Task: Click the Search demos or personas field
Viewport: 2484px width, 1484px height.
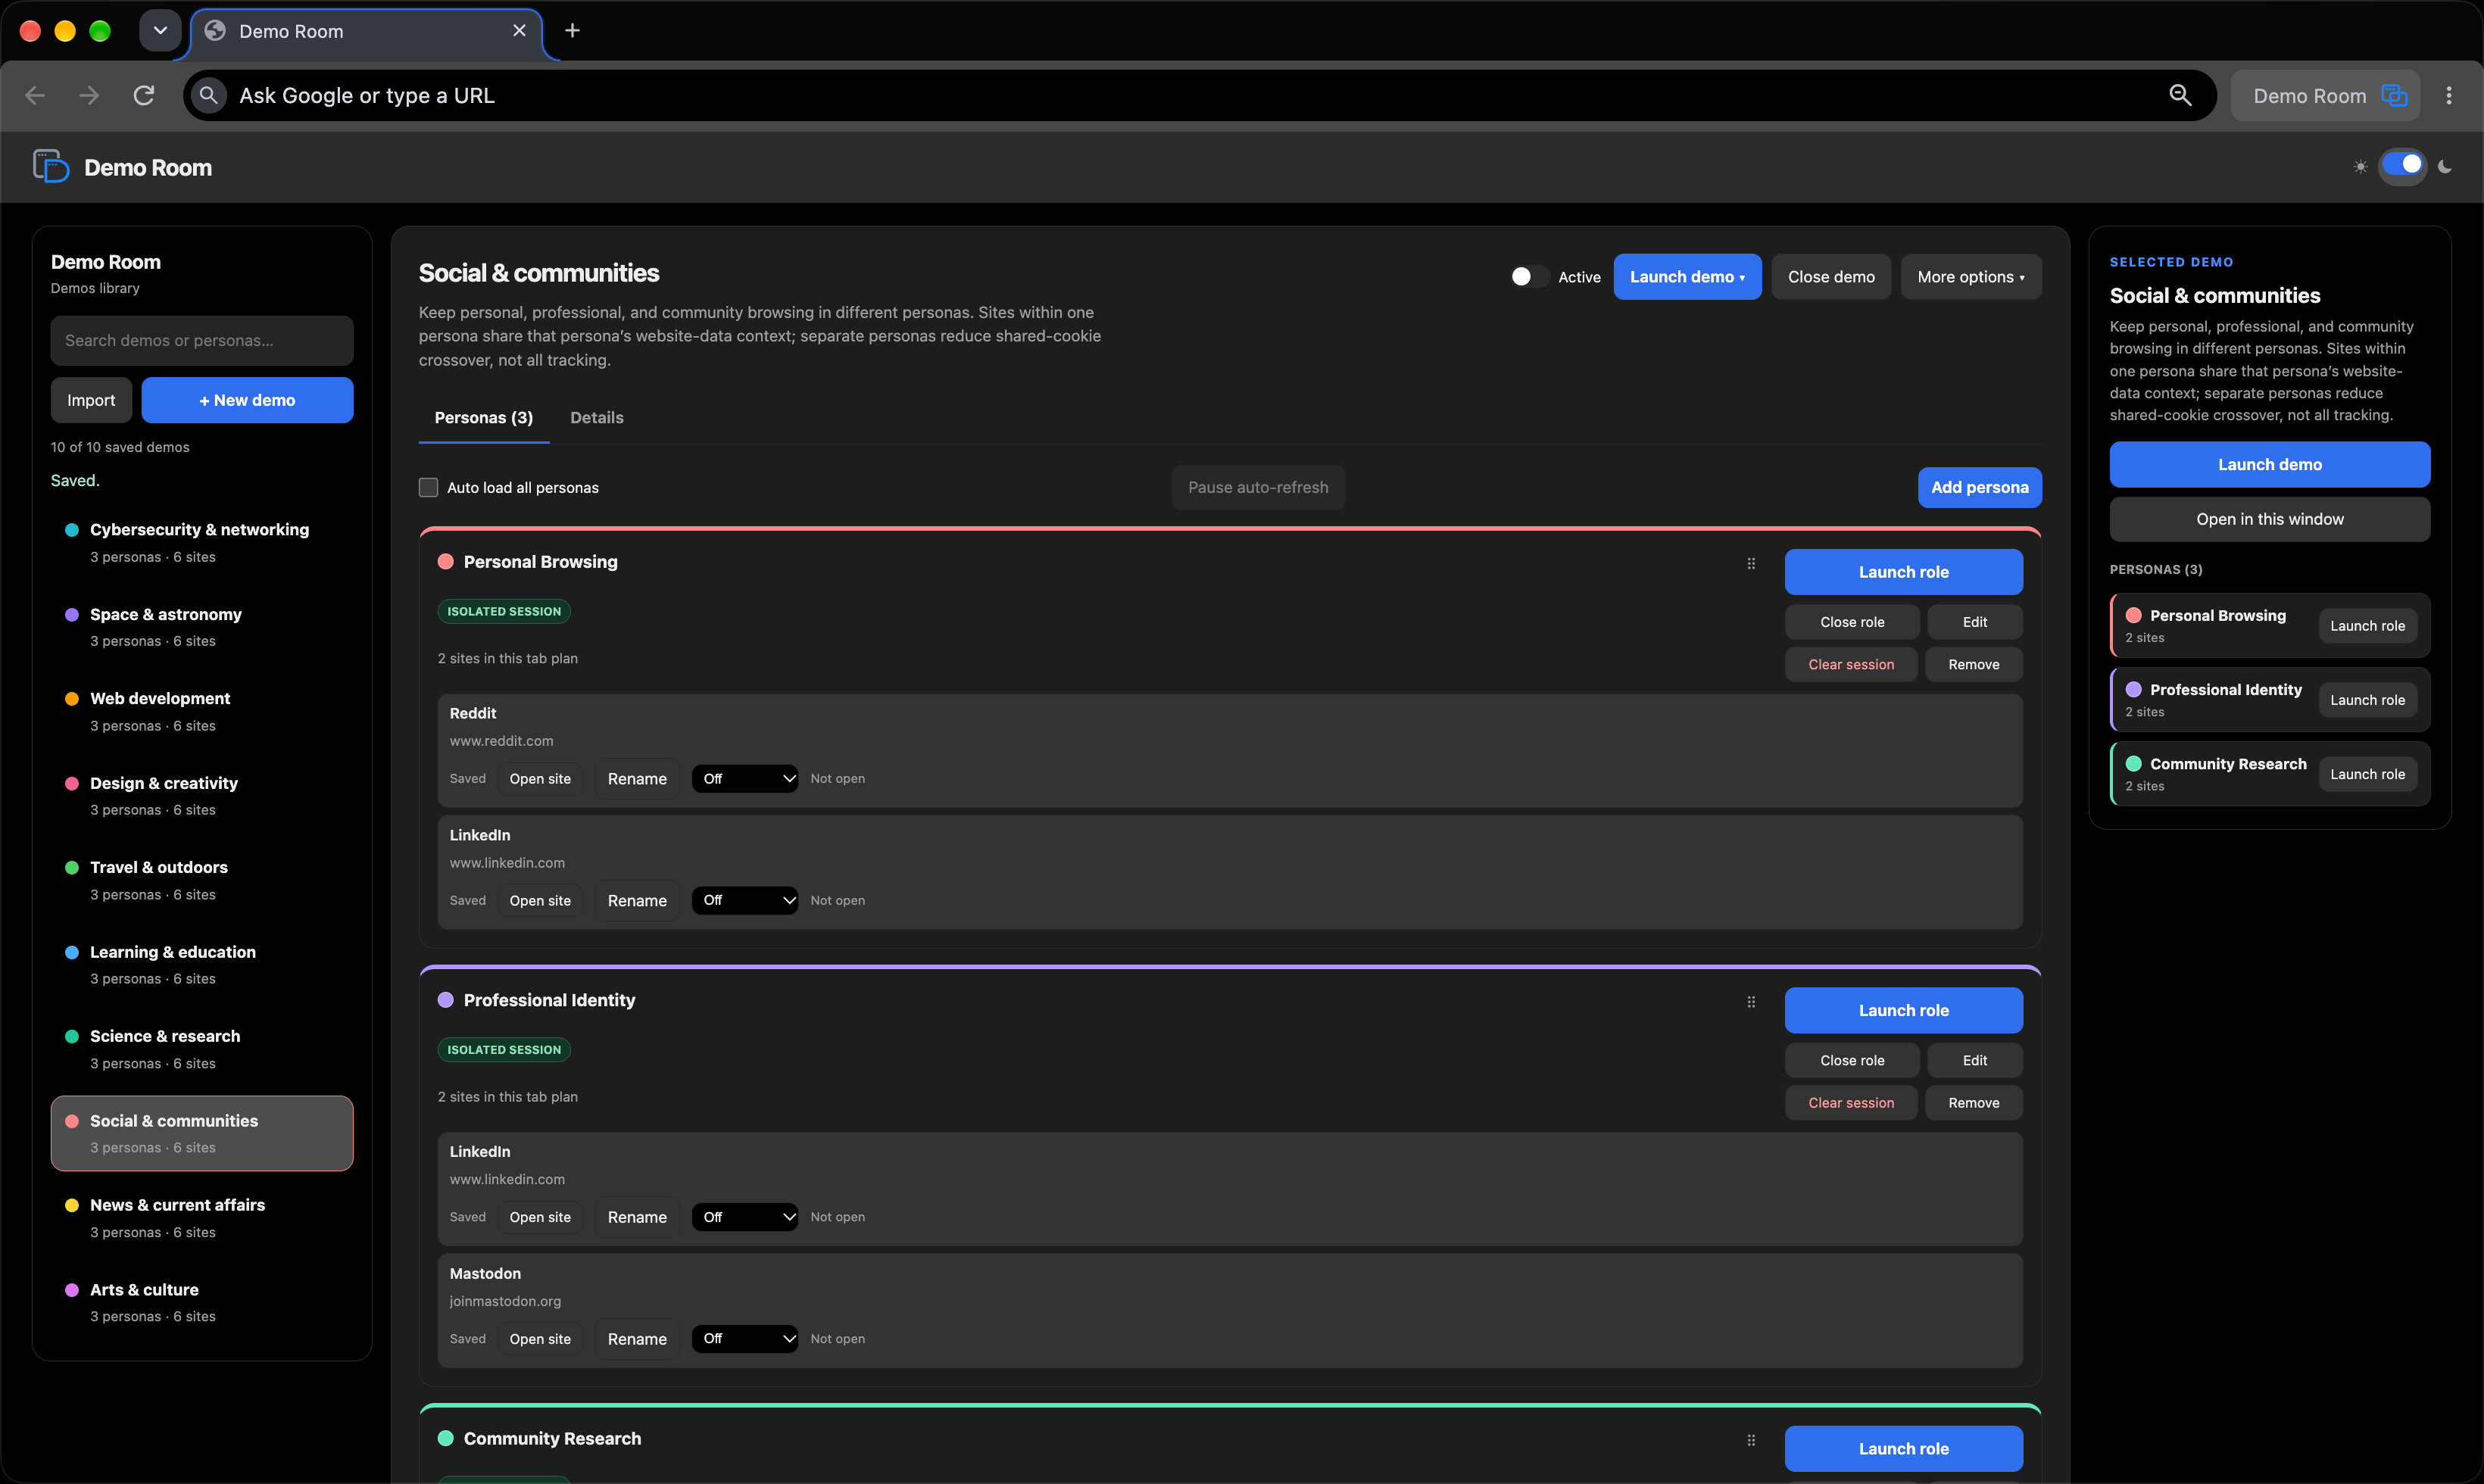Action: point(202,340)
